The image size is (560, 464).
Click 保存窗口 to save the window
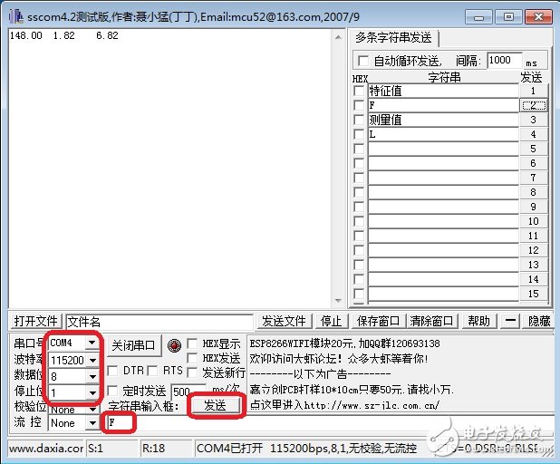coord(378,322)
